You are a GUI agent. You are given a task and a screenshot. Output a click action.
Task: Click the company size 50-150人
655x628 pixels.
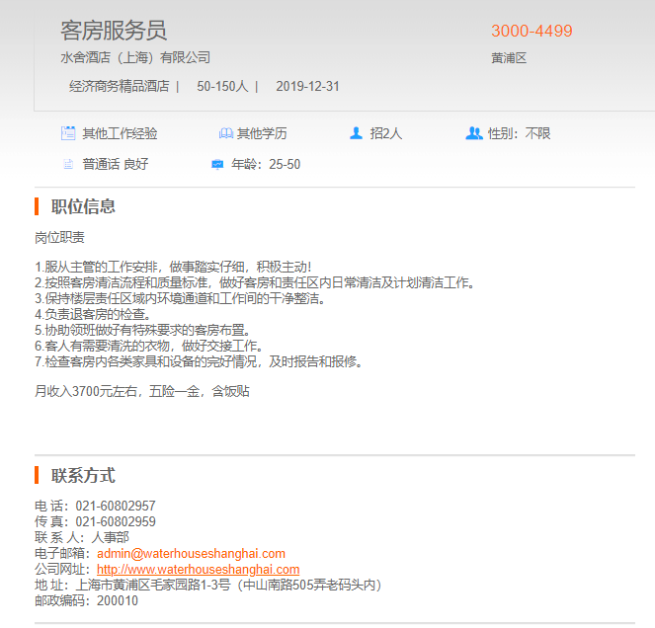coord(222,86)
